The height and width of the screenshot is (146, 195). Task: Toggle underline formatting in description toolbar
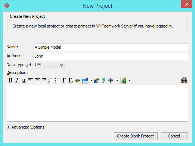pos(24,80)
